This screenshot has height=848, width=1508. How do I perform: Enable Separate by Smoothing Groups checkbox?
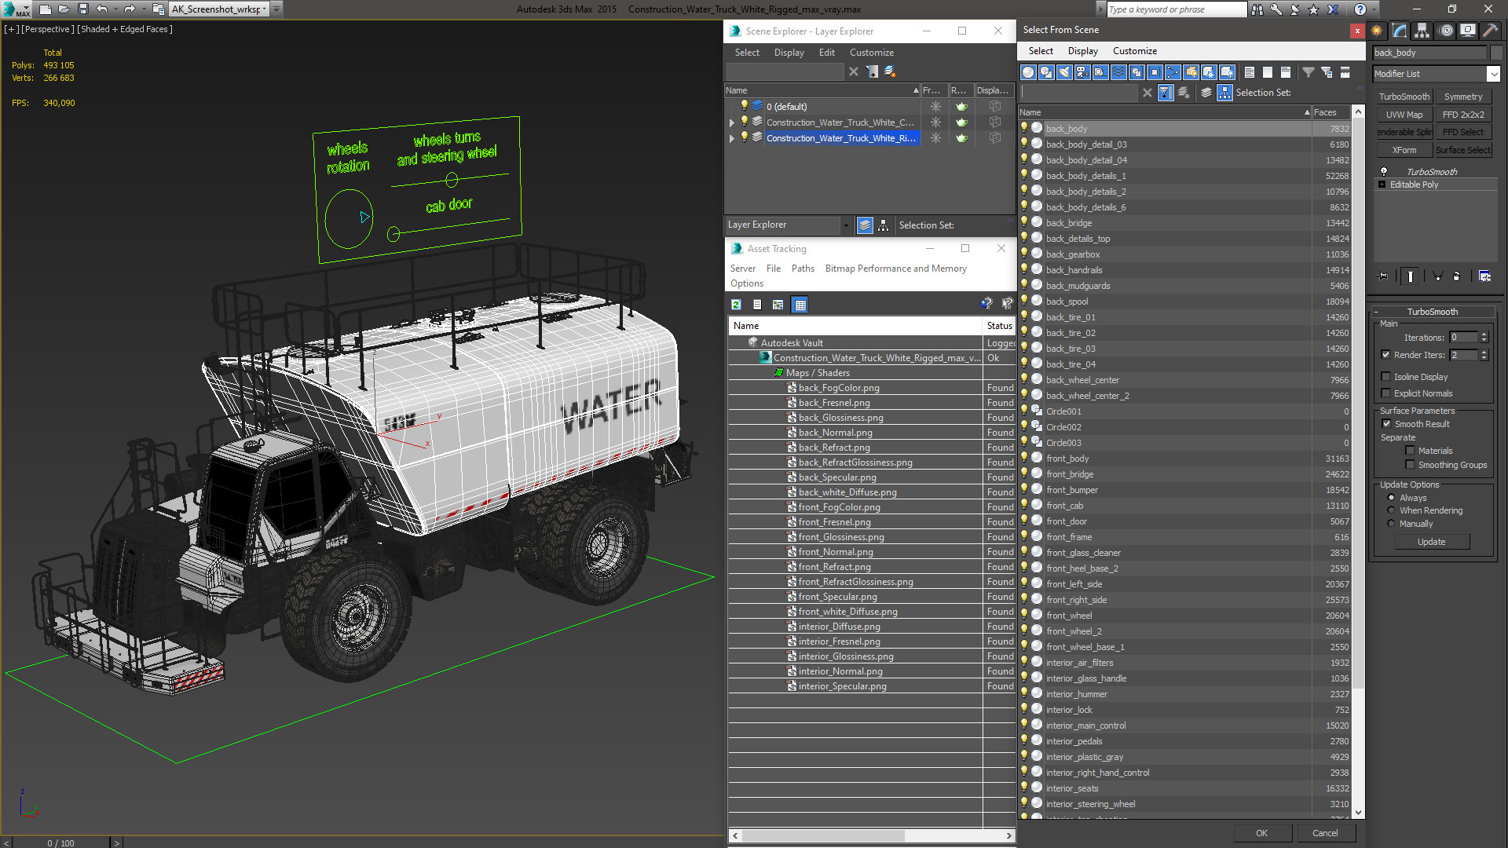[x=1410, y=465]
